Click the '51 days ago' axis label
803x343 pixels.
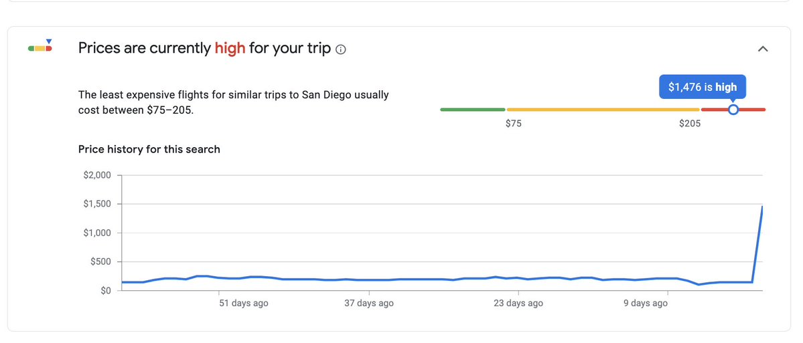coord(244,303)
